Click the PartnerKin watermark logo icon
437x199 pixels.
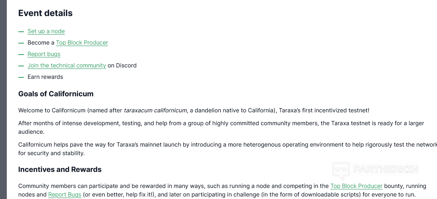(x=341, y=170)
